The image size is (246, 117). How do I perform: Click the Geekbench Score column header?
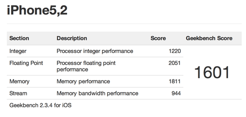coord(209,38)
